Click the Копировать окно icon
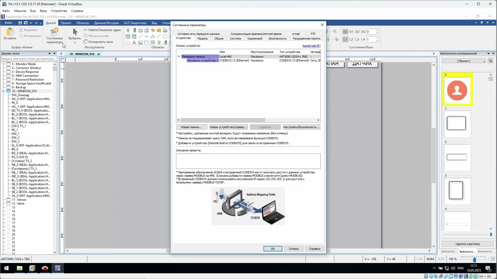This screenshot has height=279, width=497. tap(85, 42)
